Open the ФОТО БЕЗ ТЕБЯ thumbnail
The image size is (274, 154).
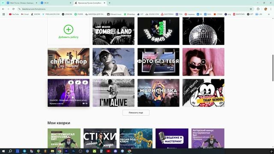tap(158, 62)
